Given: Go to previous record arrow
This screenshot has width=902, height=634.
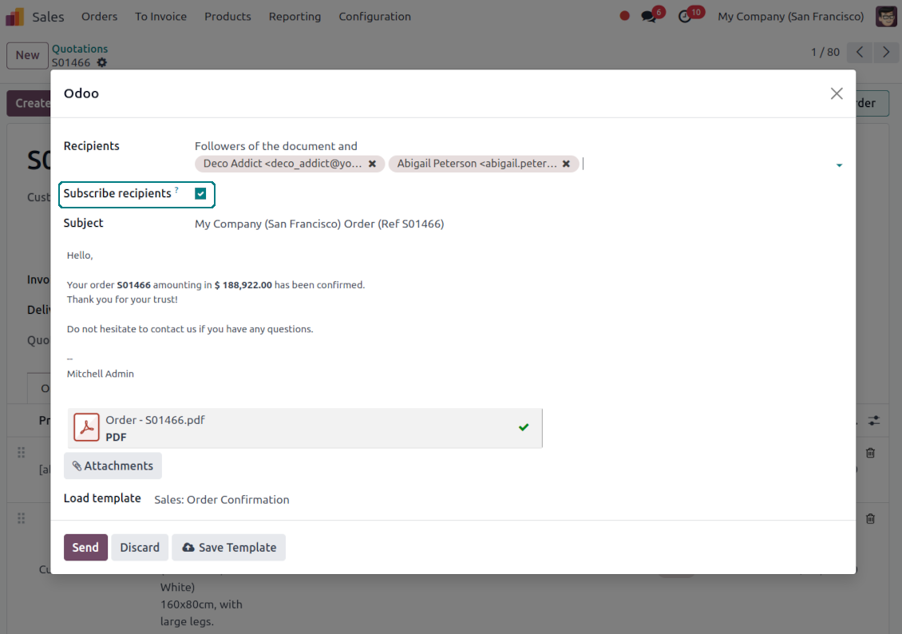Looking at the screenshot, I should (860, 53).
